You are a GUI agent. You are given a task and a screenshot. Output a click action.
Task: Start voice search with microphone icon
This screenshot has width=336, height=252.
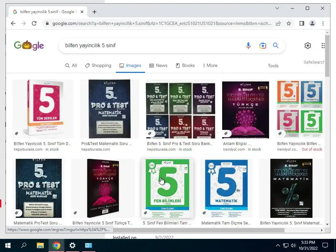coord(248,45)
